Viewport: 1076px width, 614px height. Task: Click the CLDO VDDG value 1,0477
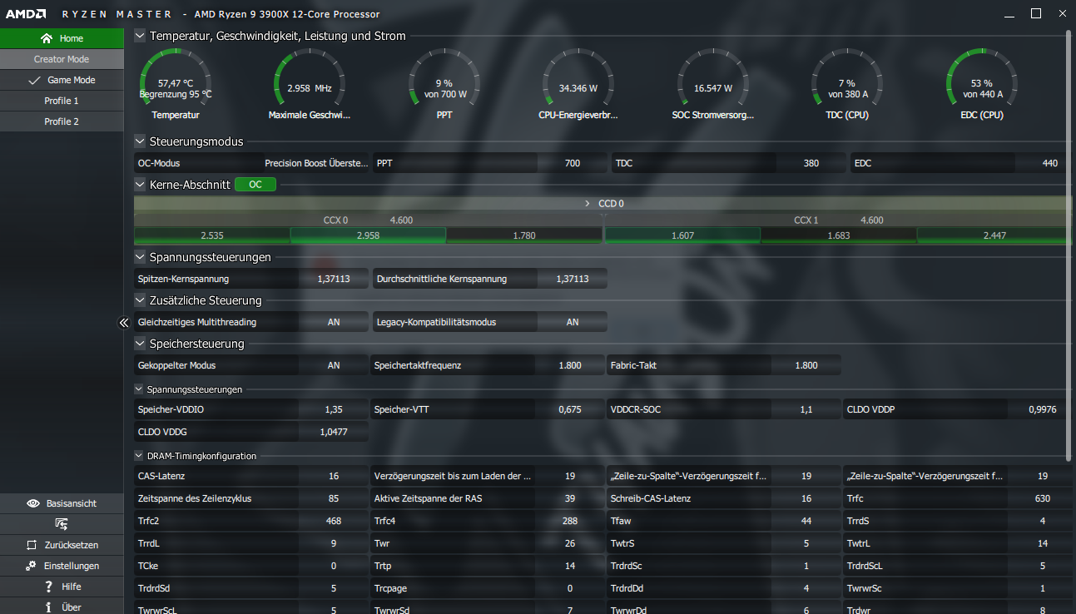pos(334,432)
